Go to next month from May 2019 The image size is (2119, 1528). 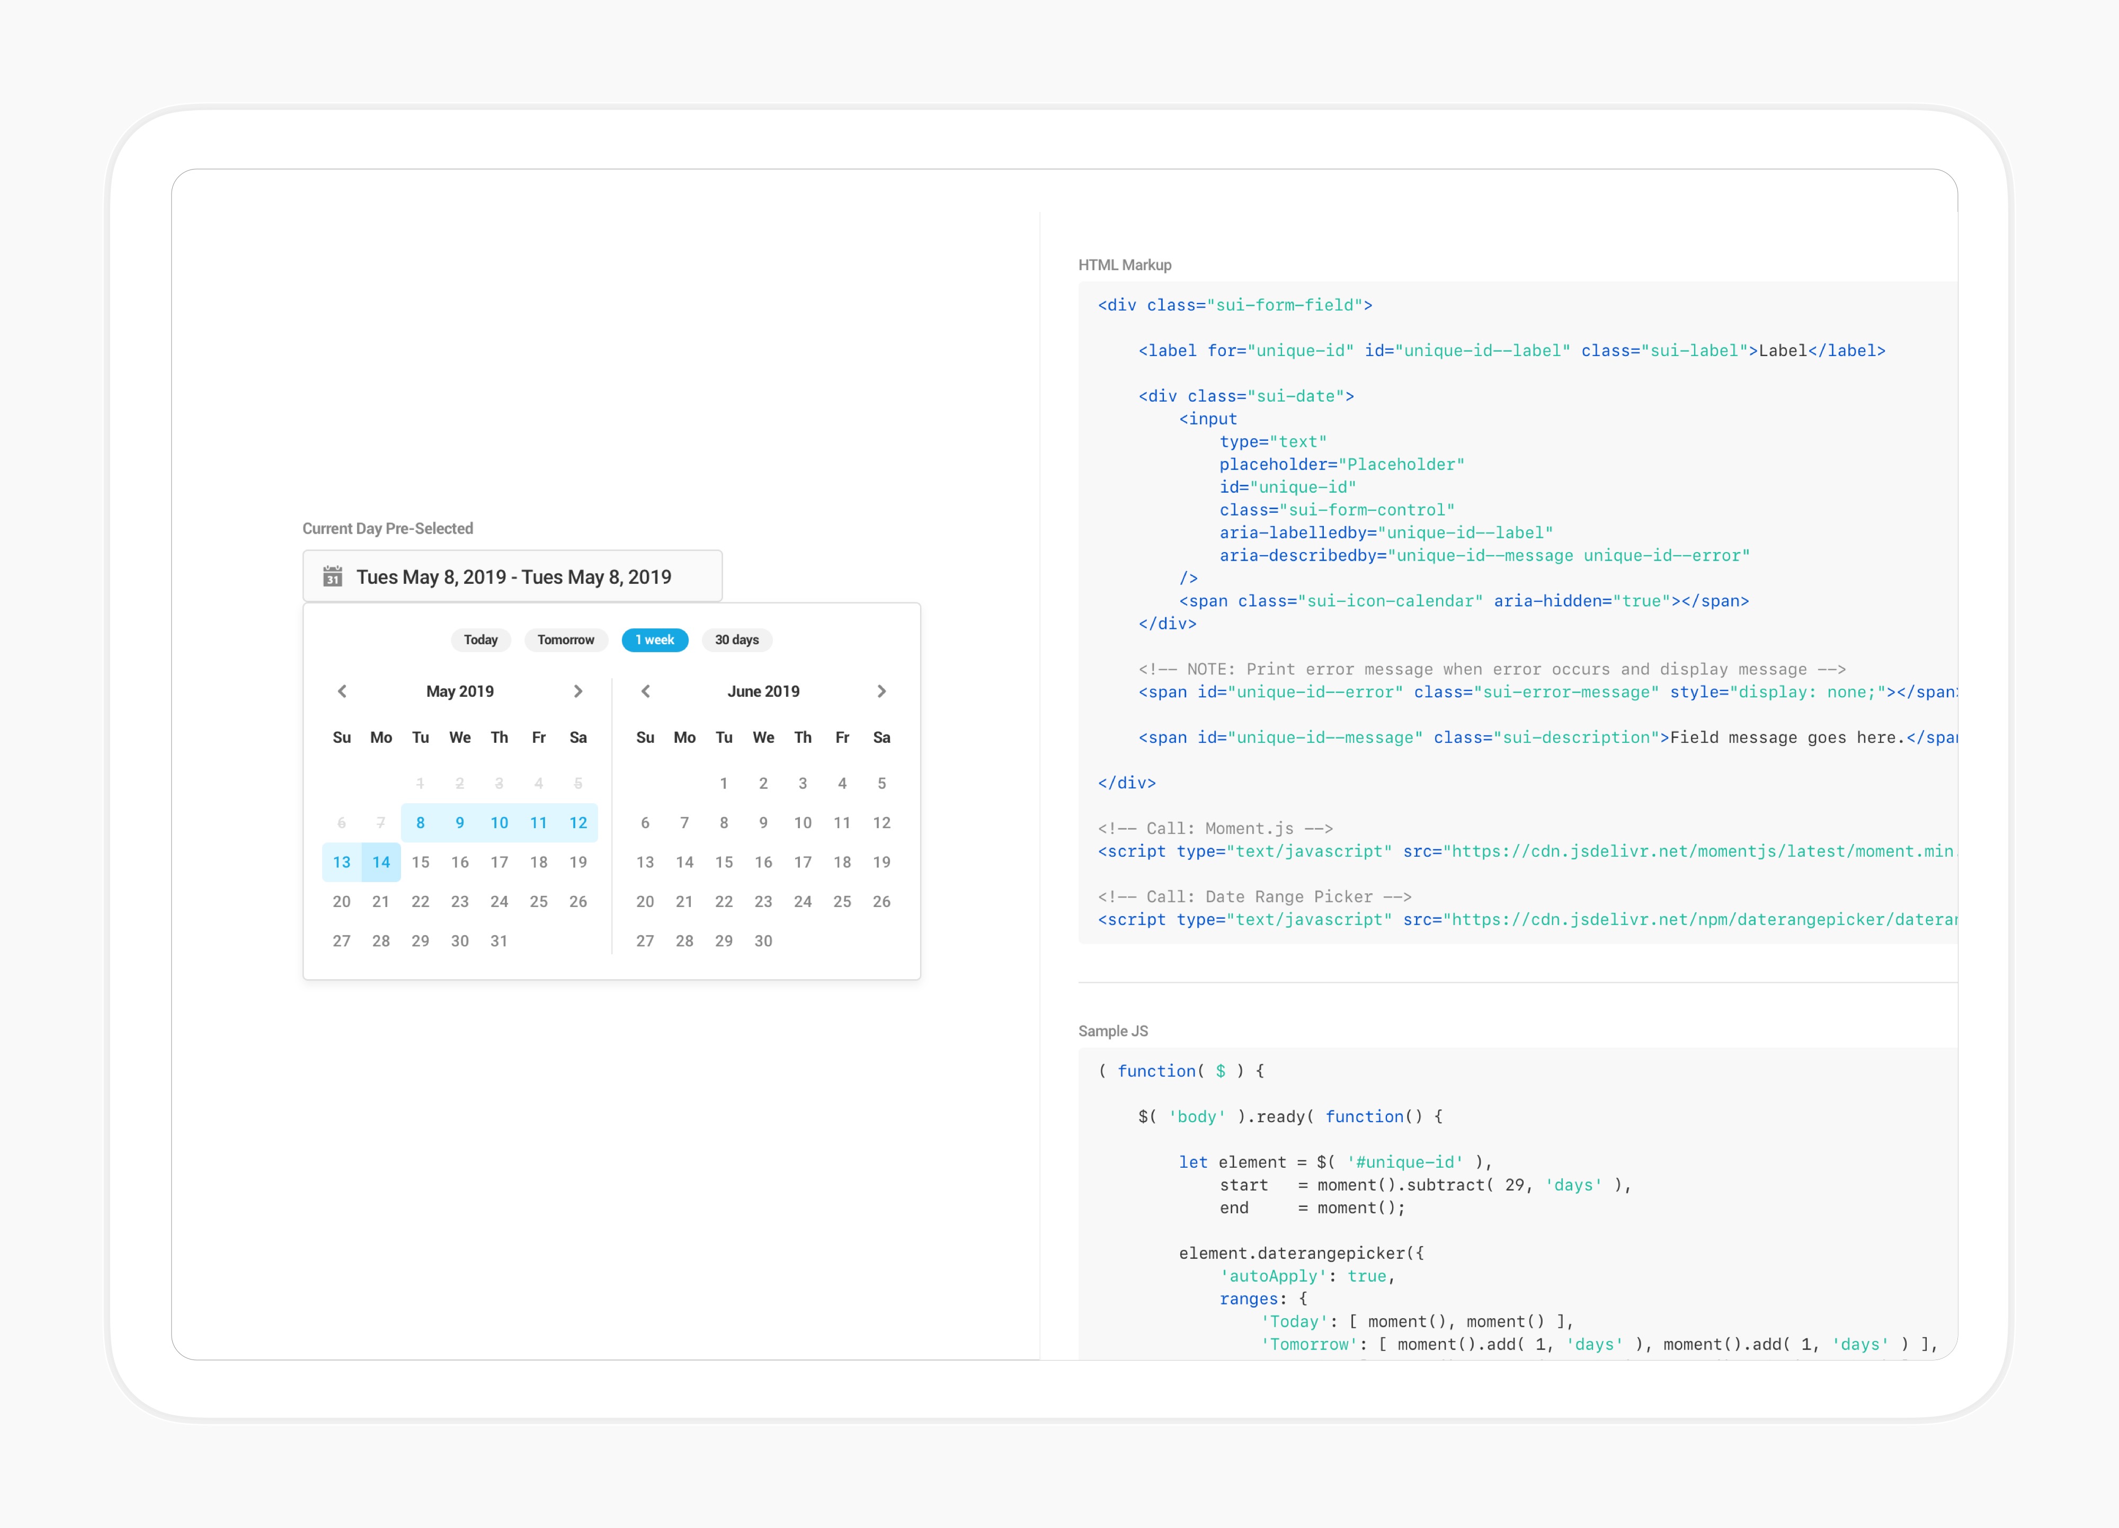tap(578, 691)
